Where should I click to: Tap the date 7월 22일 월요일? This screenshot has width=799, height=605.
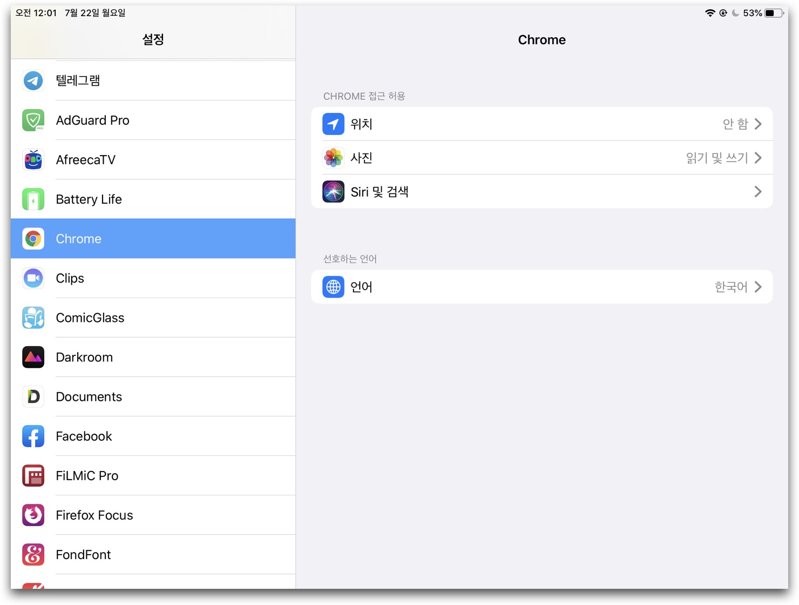[95, 13]
